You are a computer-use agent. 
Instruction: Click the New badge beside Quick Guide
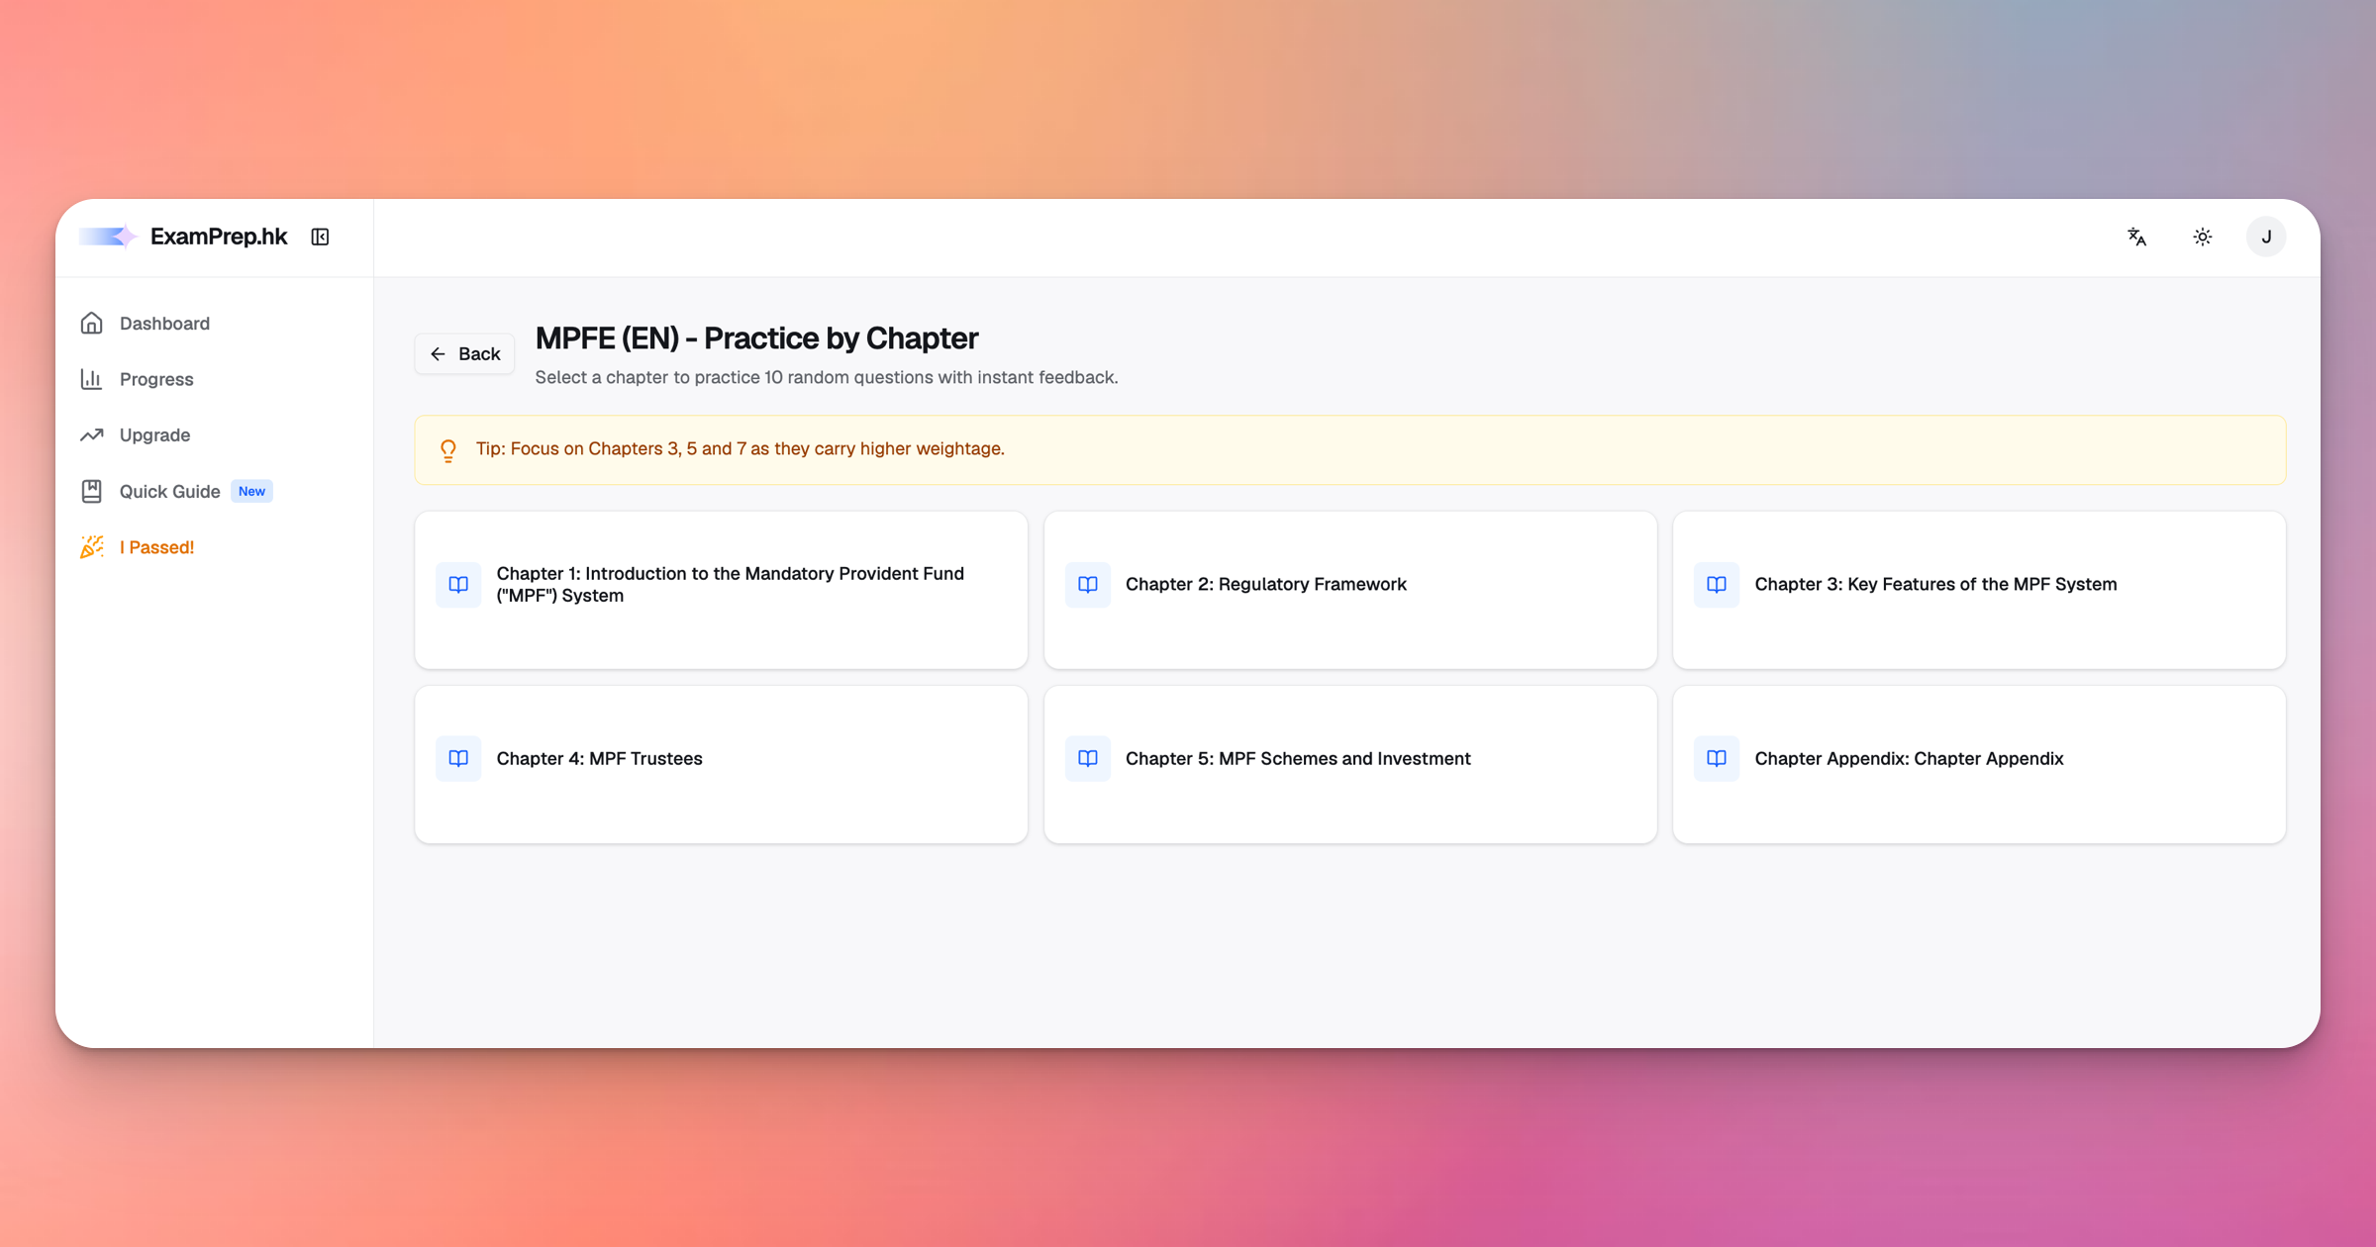pos(251,492)
